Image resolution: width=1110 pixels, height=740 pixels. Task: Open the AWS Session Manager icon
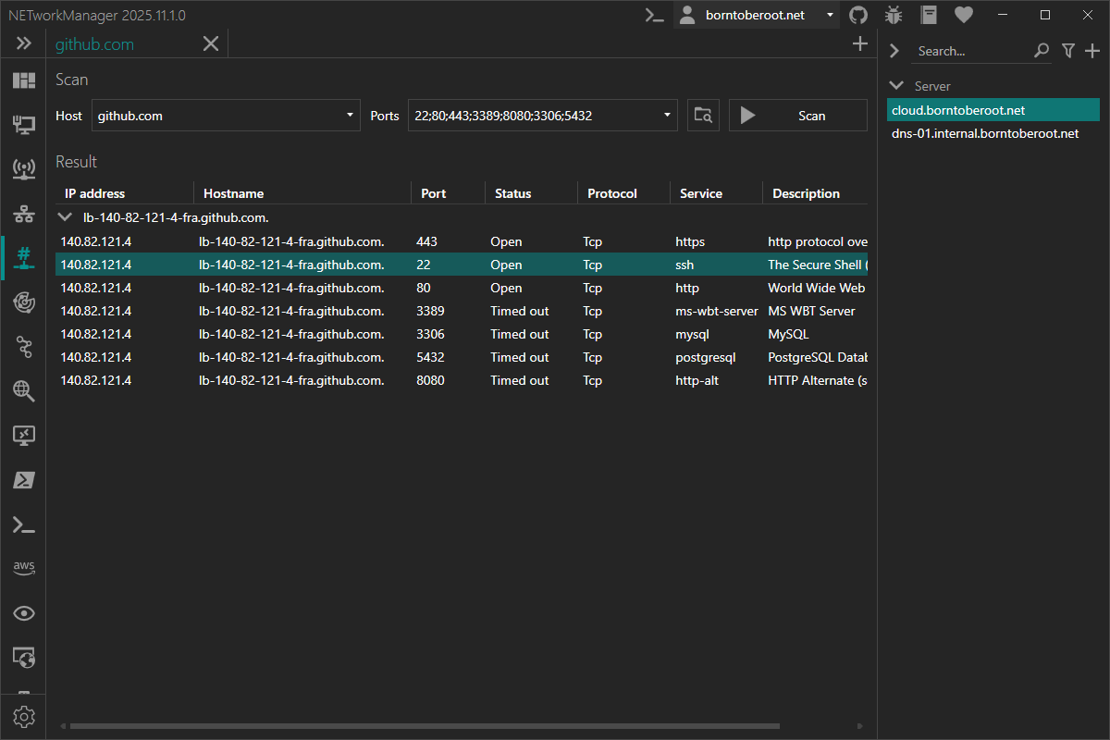tap(23, 567)
